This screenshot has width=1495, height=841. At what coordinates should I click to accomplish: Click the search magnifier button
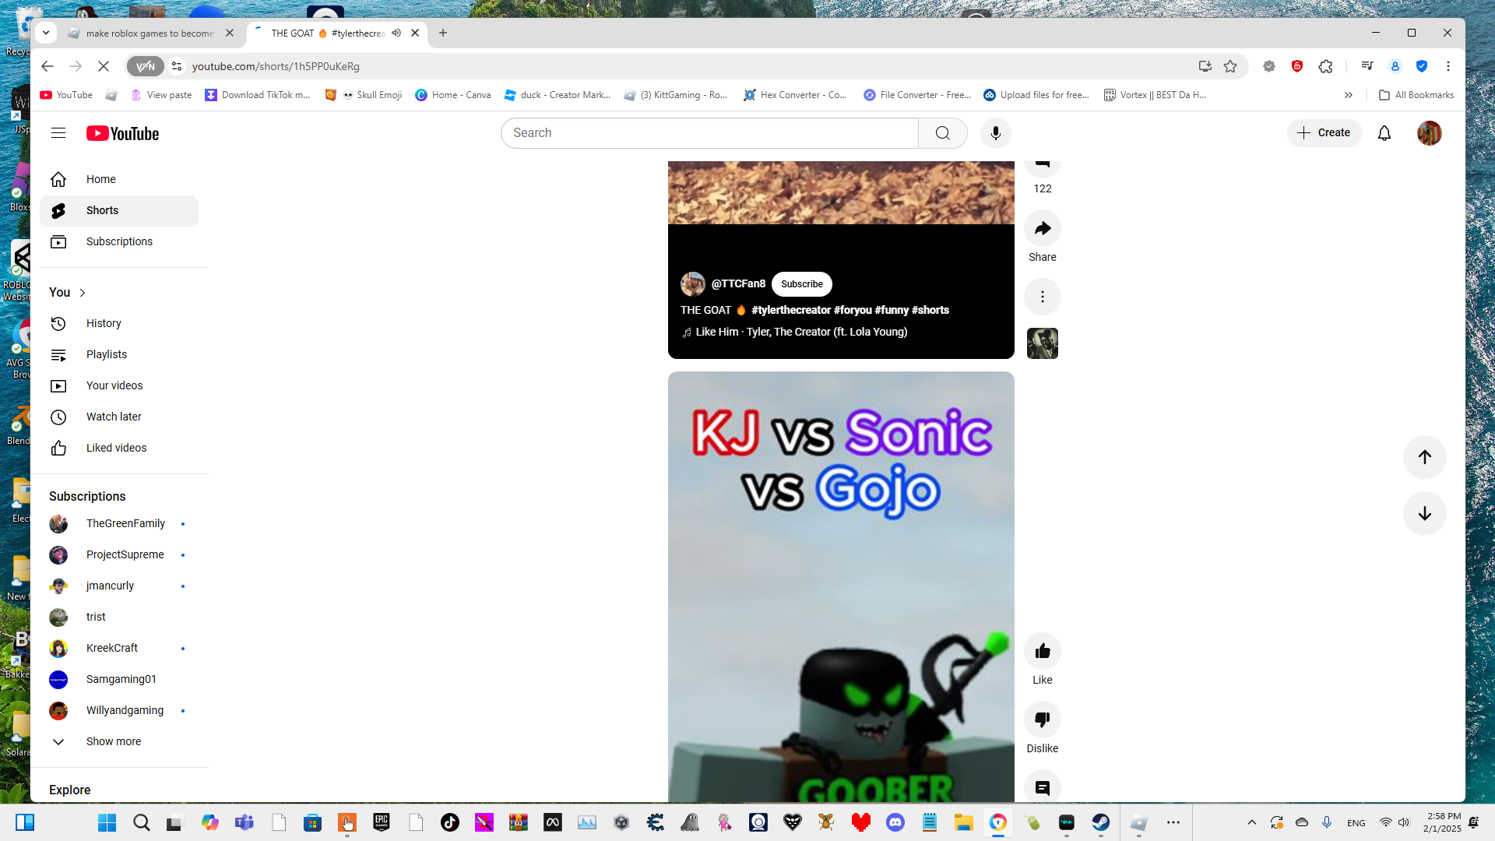[942, 133]
